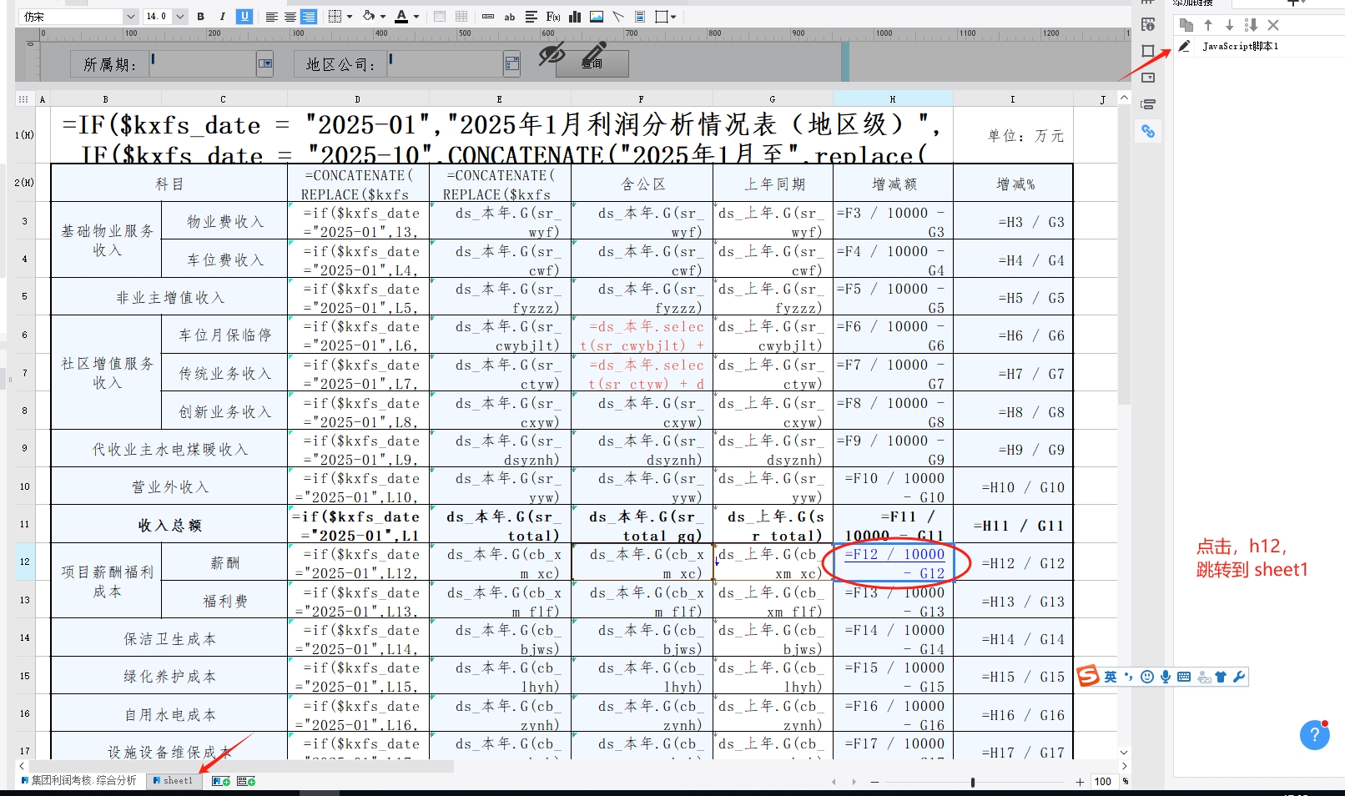Viewport: 1345px width, 796px height.
Task: Switch to the 集团利润考核.综合分析 sheet tab
Action: click(x=82, y=781)
